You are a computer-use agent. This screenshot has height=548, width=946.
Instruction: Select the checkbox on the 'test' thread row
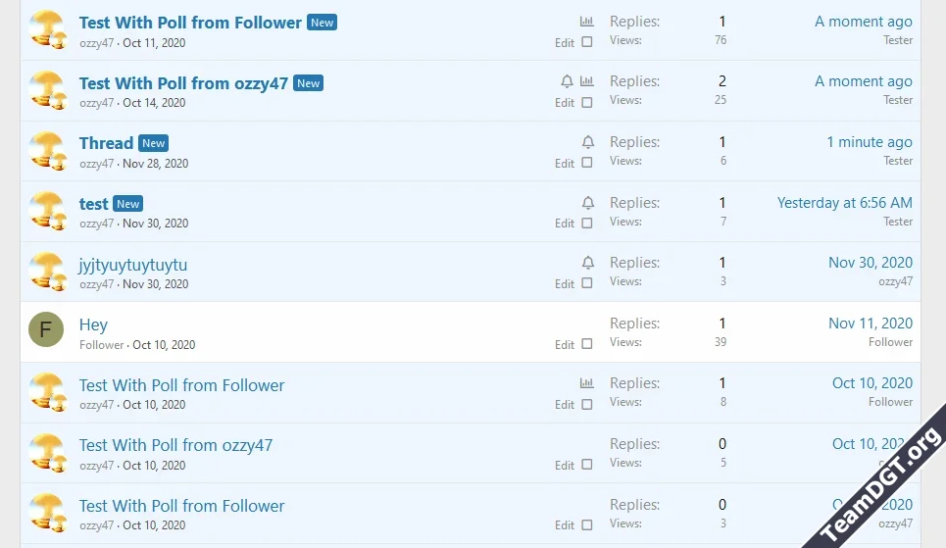click(x=587, y=224)
